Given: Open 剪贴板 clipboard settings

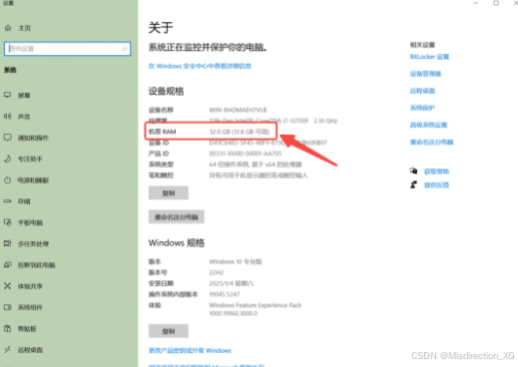Looking at the screenshot, I should pyautogui.click(x=27, y=328).
